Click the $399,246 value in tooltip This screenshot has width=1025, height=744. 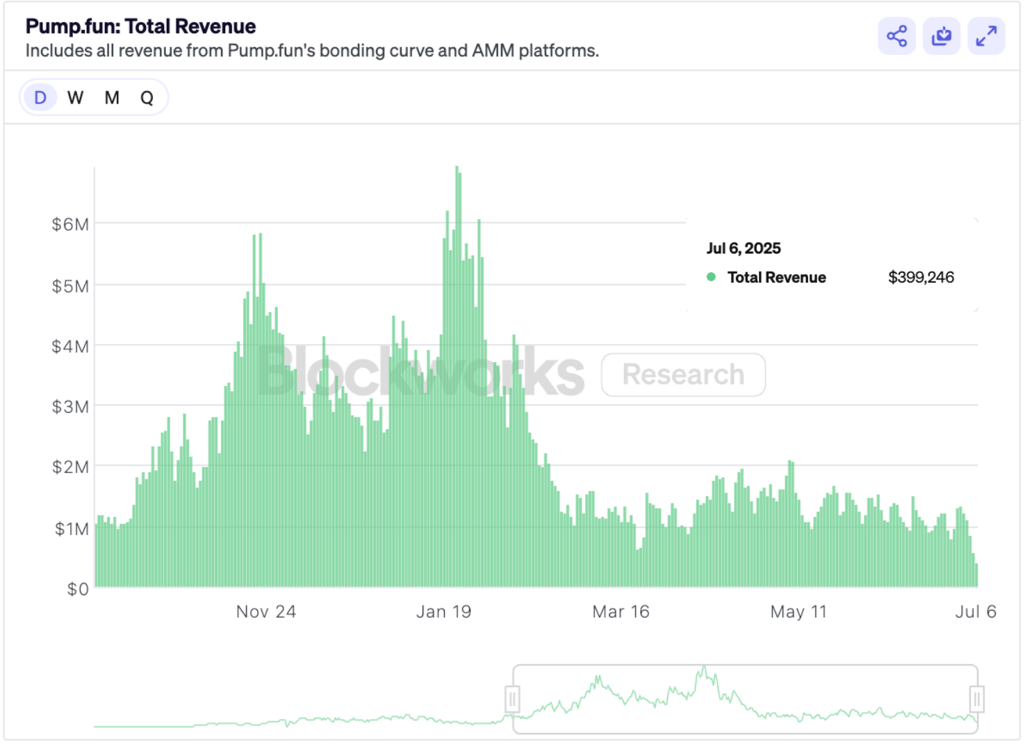921,277
